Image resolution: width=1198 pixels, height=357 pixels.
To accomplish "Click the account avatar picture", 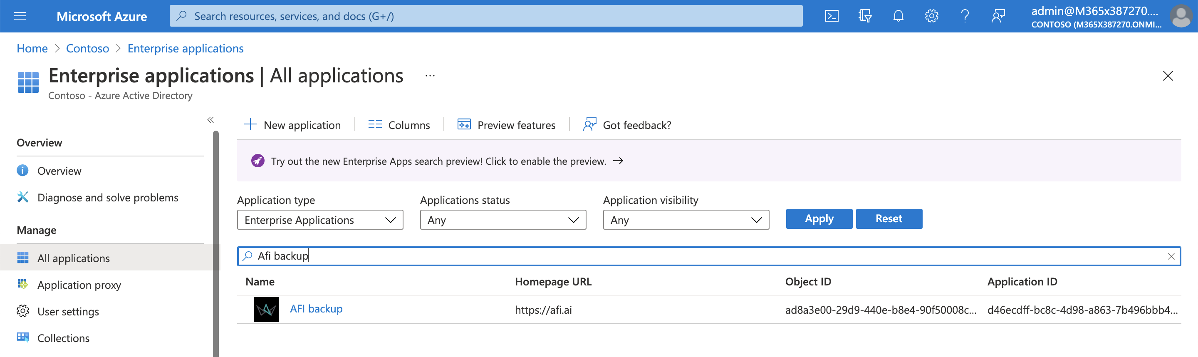I will click(1181, 16).
